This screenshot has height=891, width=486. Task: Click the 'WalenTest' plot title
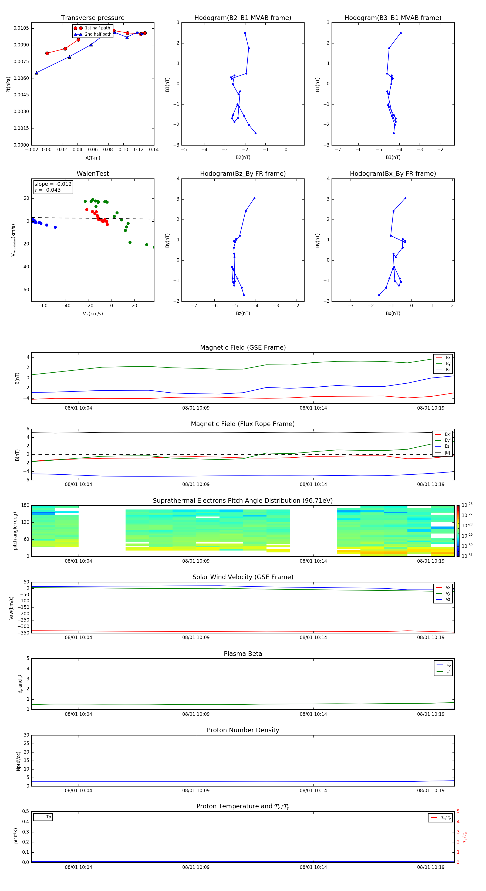[x=93, y=174]
